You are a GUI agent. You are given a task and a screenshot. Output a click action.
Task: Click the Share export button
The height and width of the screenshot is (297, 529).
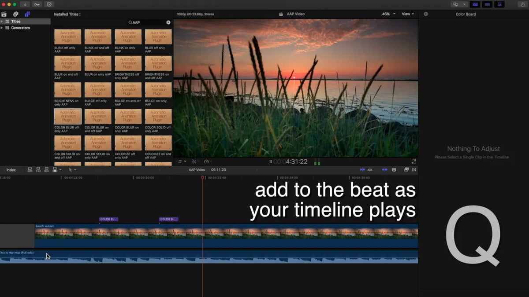(x=523, y=4)
